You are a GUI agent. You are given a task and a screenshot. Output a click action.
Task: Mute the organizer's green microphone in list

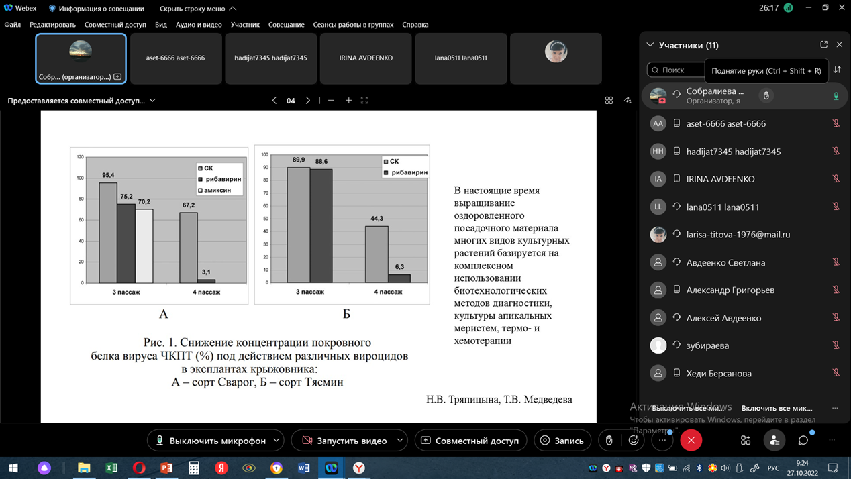(836, 96)
